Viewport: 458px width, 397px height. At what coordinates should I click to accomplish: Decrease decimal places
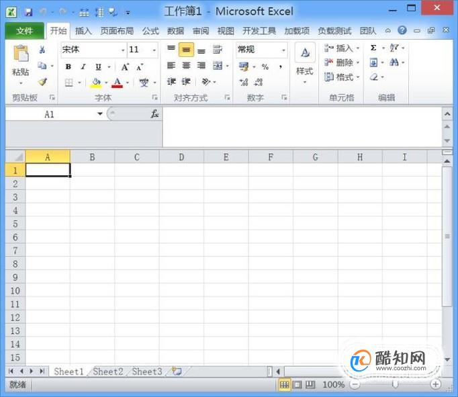tap(258, 82)
